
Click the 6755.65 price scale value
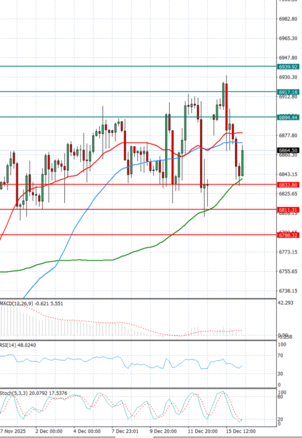pyautogui.click(x=288, y=272)
